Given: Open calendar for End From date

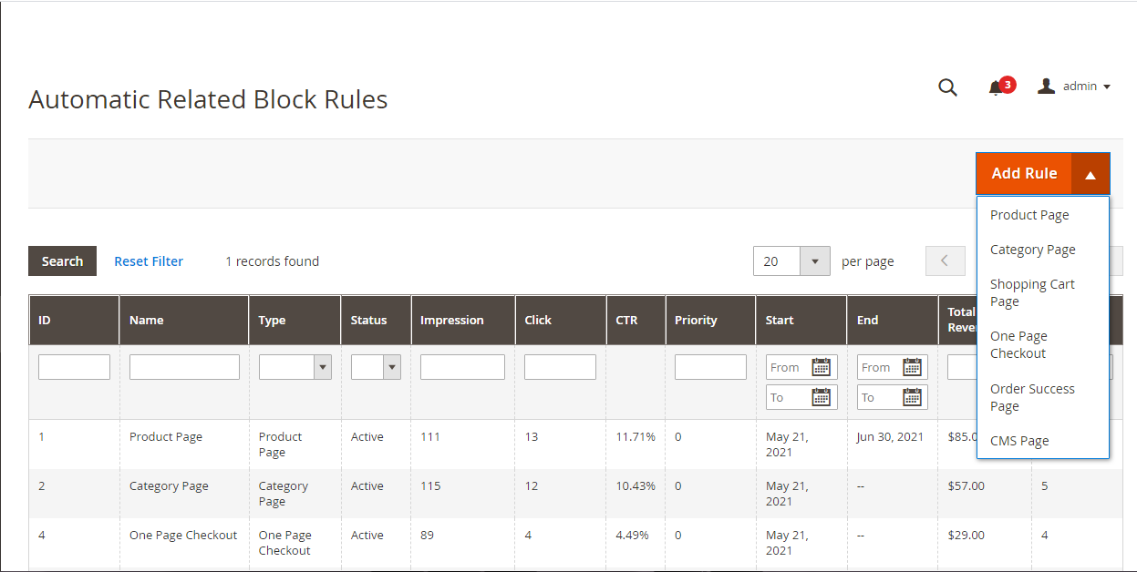Looking at the screenshot, I should tap(912, 367).
